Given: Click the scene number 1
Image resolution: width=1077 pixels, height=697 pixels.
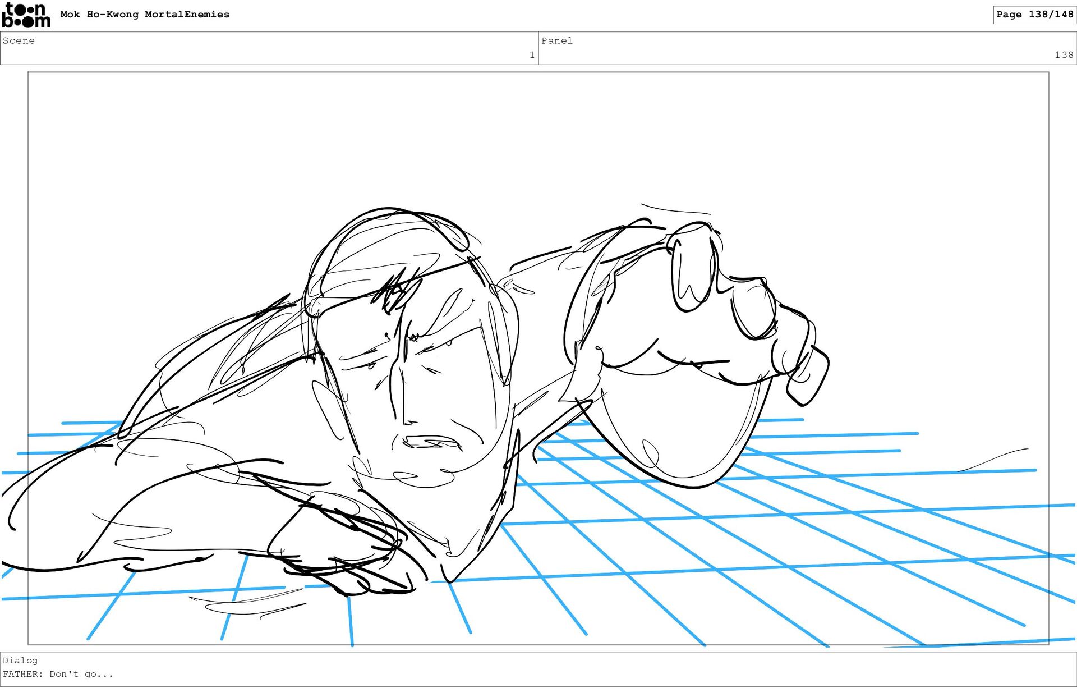Looking at the screenshot, I should point(531,55).
